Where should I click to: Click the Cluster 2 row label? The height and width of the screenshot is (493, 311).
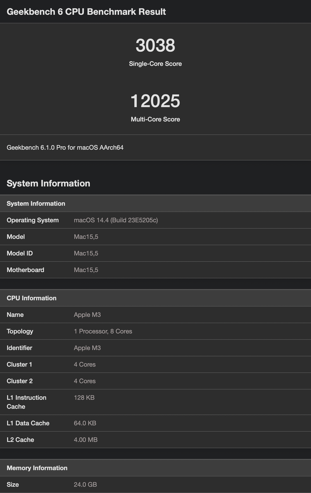click(20, 381)
